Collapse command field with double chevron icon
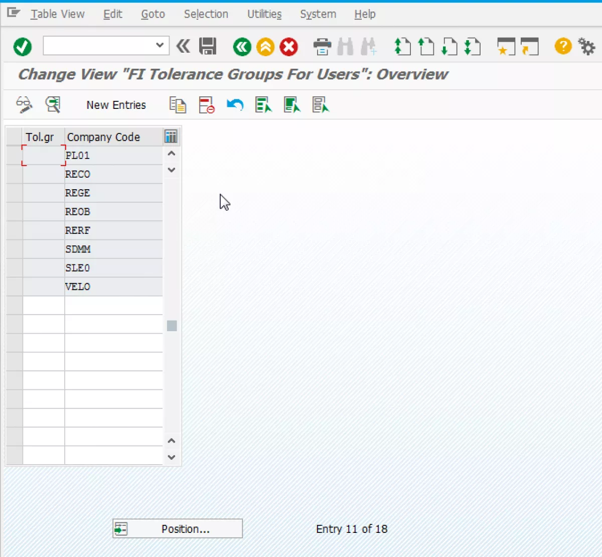This screenshot has height=557, width=602. tap(183, 46)
